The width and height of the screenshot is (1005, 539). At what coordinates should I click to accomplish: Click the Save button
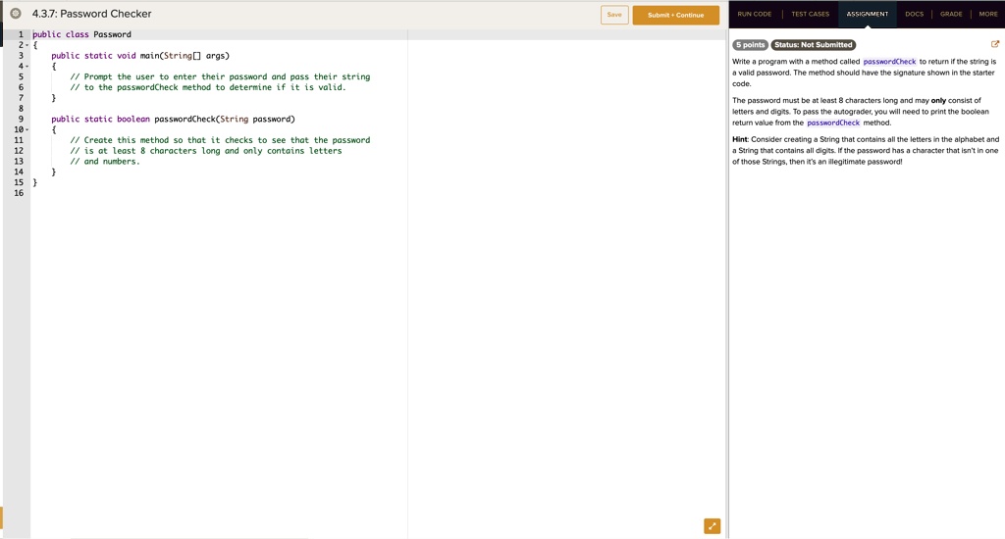click(x=614, y=15)
